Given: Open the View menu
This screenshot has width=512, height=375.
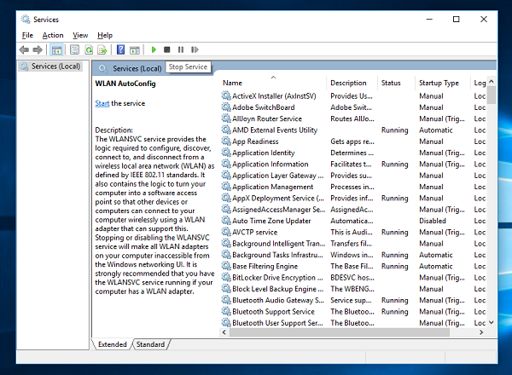Looking at the screenshot, I should (x=80, y=35).
